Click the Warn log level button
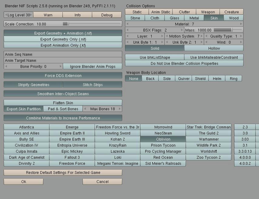Screen dimensions: 259x199 pyautogui.click(x=48, y=15)
